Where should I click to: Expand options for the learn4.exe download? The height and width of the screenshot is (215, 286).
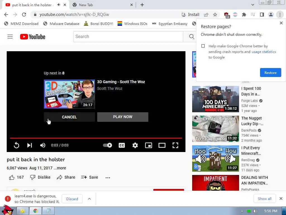tap(89, 199)
